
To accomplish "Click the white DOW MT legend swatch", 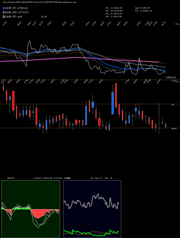I will pyautogui.click(x=4, y=12).
